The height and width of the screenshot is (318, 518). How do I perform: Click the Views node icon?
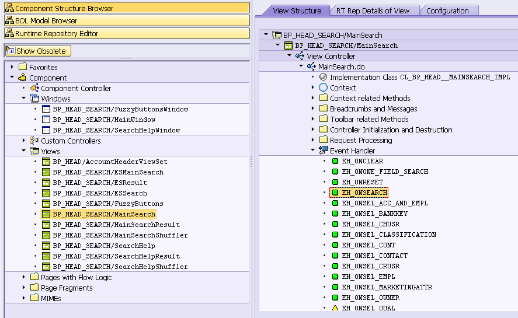pos(34,151)
